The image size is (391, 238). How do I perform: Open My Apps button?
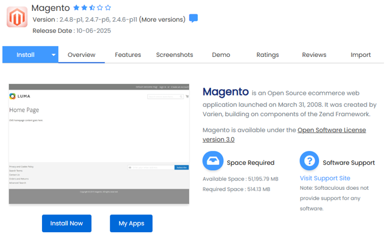pos(131,223)
